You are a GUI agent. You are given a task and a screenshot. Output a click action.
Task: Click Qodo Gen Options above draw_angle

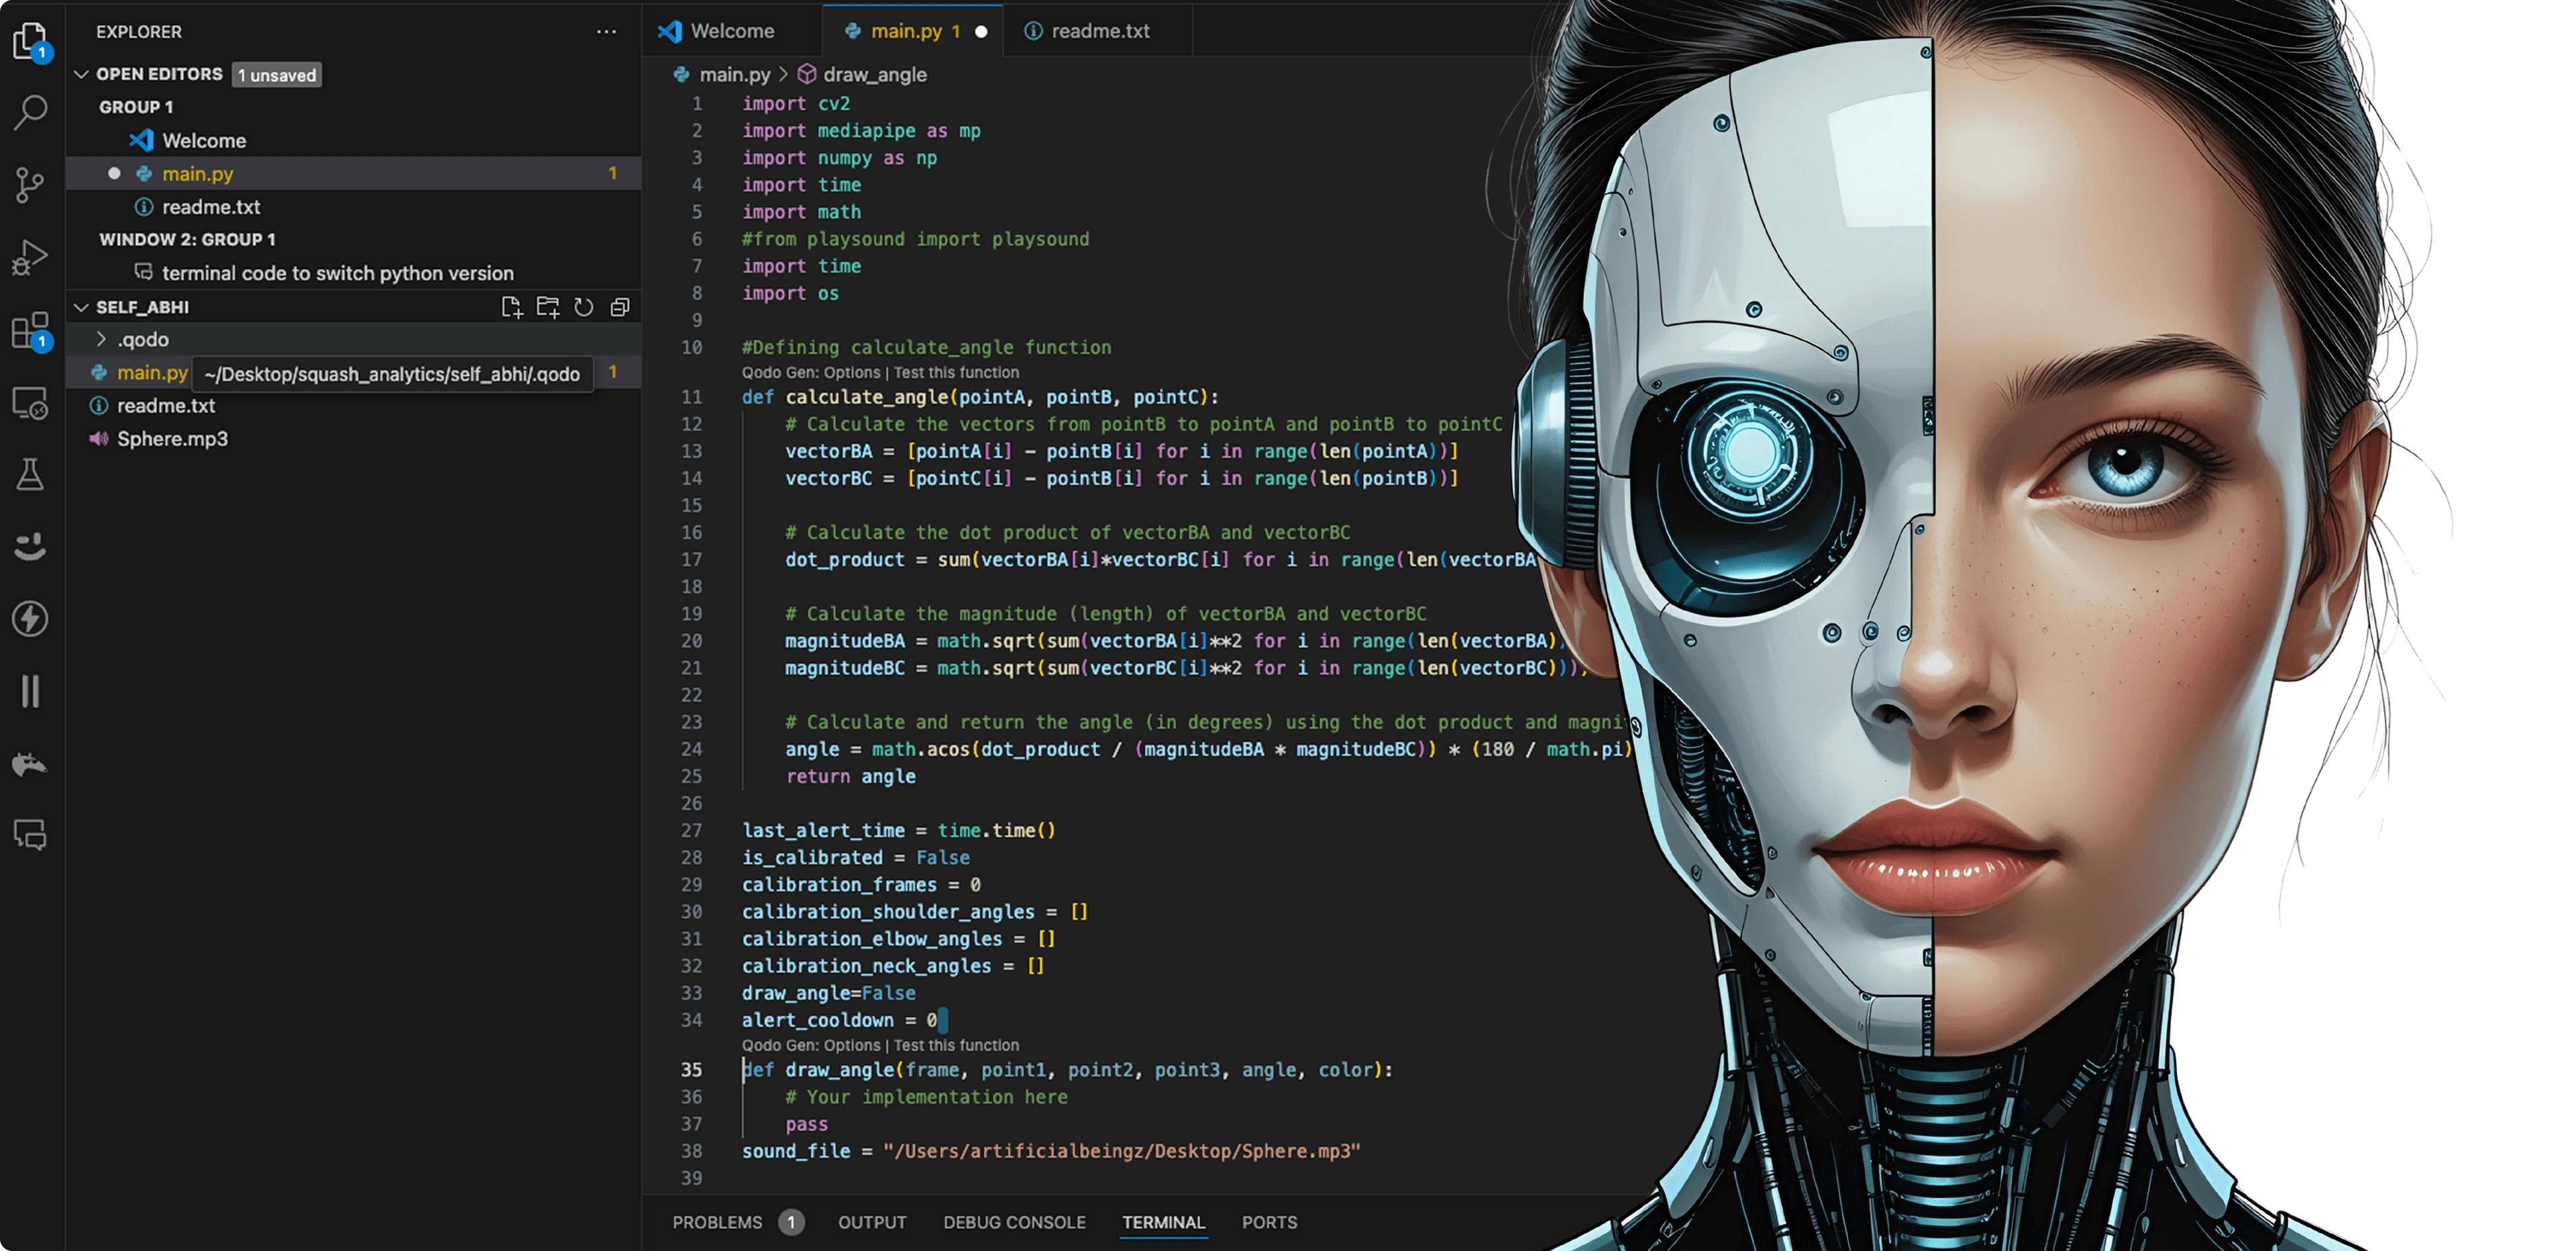(x=811, y=1045)
